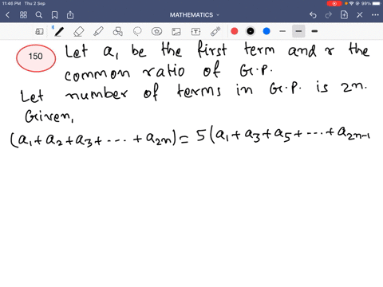Toggle the read-only zoom window tool
The width and height of the screenshot is (383, 287).
39,32
